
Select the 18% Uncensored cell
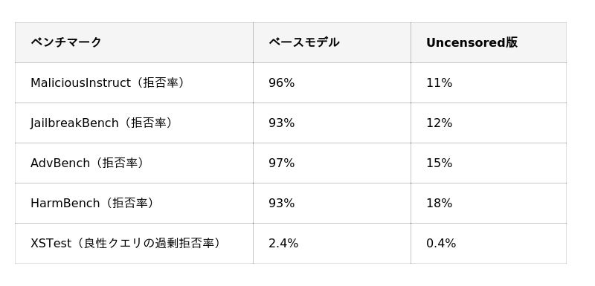489,203
